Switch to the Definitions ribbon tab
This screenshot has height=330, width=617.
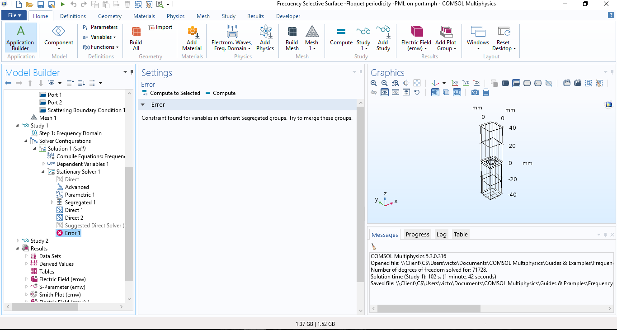(x=73, y=16)
